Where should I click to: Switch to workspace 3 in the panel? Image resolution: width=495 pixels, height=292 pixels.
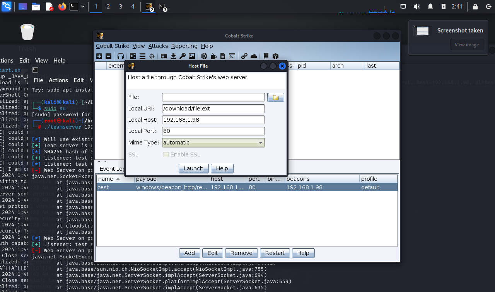120,7
